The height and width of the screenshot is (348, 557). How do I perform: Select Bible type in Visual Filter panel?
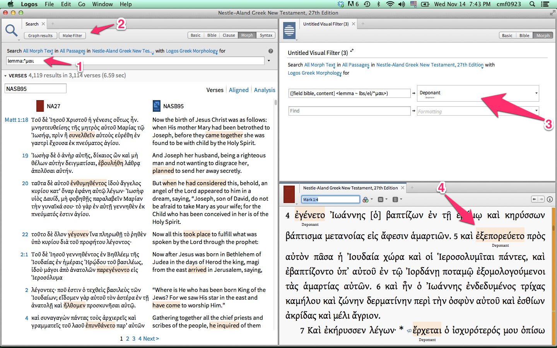point(525,35)
